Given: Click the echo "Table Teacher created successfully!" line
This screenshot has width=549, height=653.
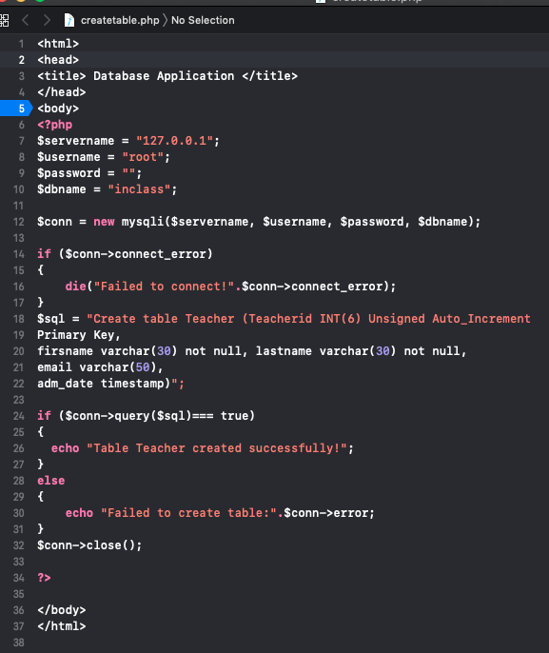Looking at the screenshot, I should 203,448.
